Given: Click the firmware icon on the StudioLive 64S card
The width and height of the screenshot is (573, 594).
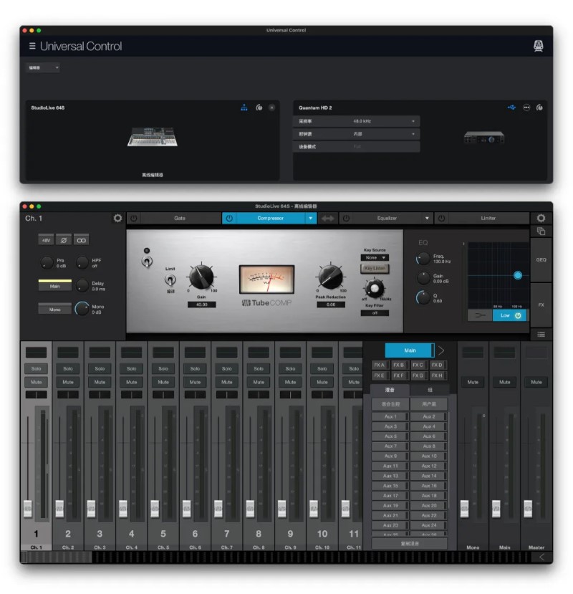Looking at the screenshot, I should [259, 107].
